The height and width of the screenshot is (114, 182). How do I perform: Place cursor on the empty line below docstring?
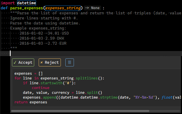[x=93, y=53]
